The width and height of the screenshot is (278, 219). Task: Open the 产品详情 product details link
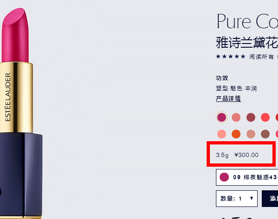pyautogui.click(x=228, y=99)
